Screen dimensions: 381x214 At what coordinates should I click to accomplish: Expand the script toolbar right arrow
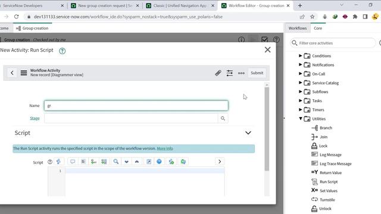point(220,162)
